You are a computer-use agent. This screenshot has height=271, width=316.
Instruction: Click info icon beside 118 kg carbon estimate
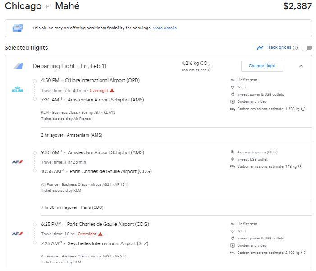300,166
